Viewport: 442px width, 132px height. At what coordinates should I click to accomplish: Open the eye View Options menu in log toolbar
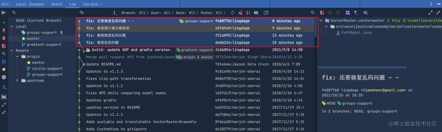[x=256, y=13]
